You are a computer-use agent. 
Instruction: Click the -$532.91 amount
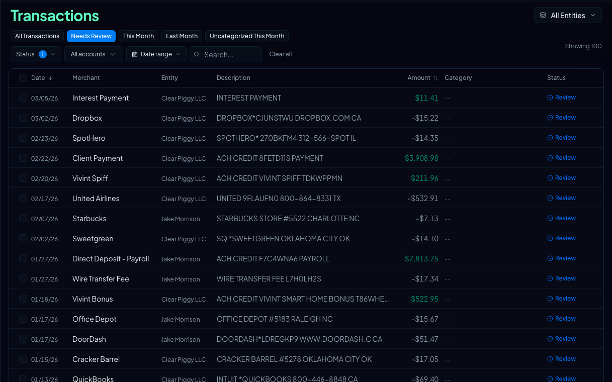[x=423, y=199]
